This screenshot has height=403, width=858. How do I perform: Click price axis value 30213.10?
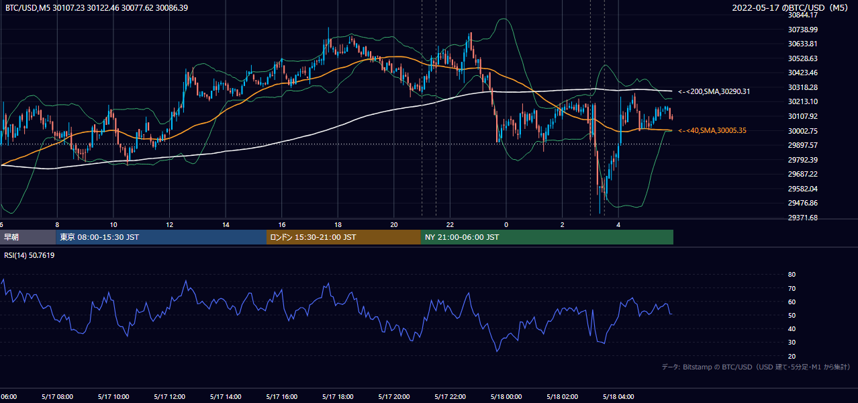[x=803, y=101]
